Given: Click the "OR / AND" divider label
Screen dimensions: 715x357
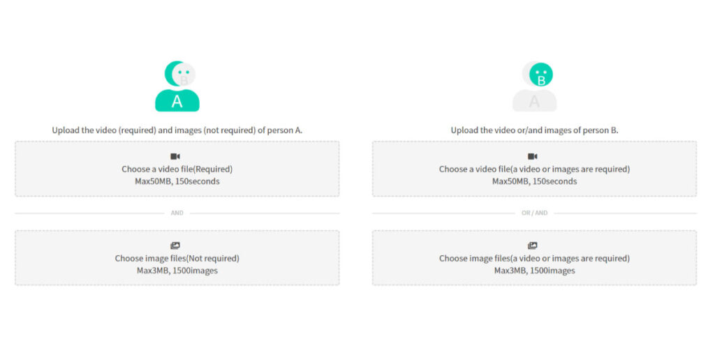Looking at the screenshot, I should [534, 213].
